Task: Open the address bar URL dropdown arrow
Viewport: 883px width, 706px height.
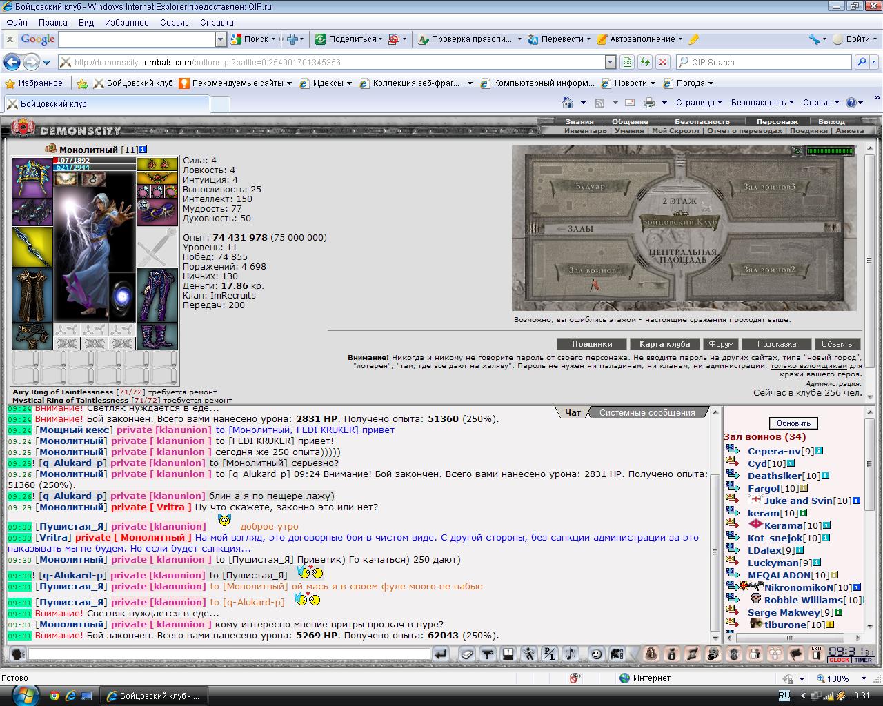Action: coord(610,62)
